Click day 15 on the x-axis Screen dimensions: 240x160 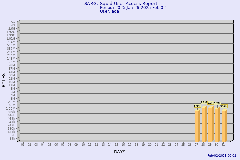pyautogui.click(x=116, y=145)
